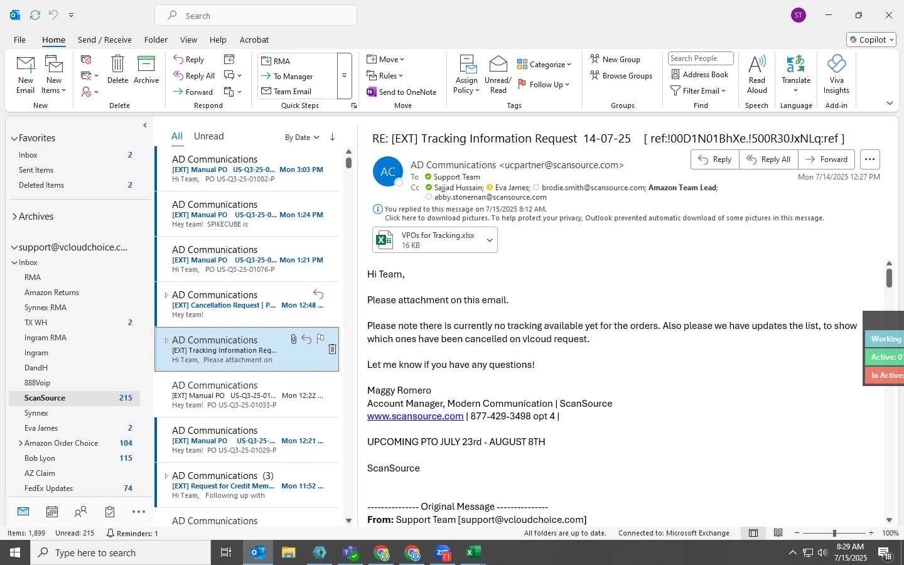Switch to Reading view in status bar
The image size is (904, 565).
coord(778,533)
